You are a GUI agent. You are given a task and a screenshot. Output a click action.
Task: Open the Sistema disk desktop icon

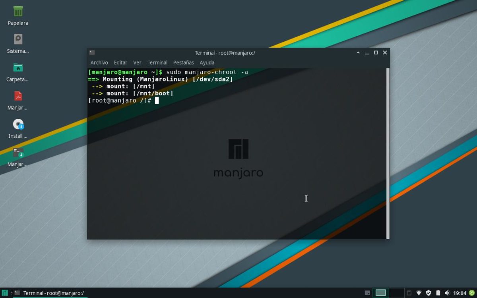click(18, 39)
